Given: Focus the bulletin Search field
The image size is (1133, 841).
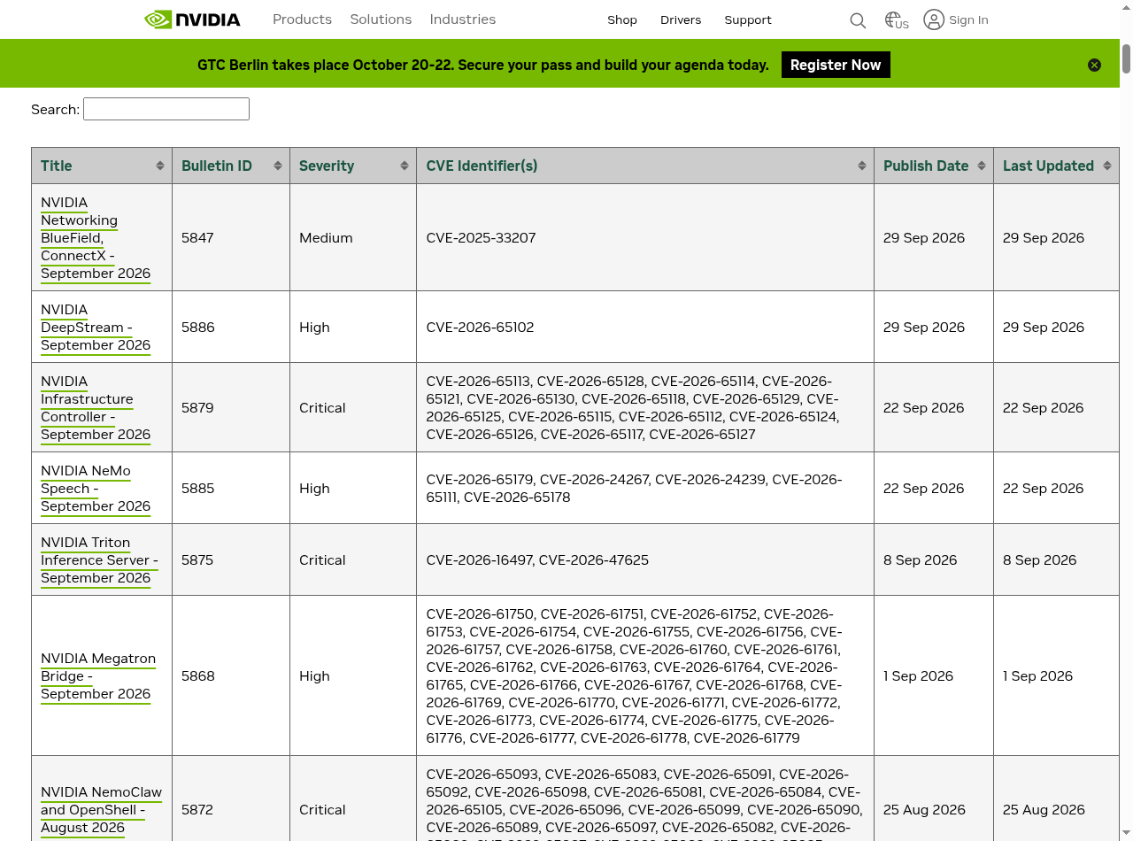Looking at the screenshot, I should click(x=166, y=109).
